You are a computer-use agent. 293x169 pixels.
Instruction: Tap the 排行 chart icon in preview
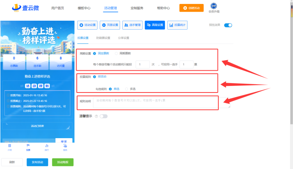[47, 146]
